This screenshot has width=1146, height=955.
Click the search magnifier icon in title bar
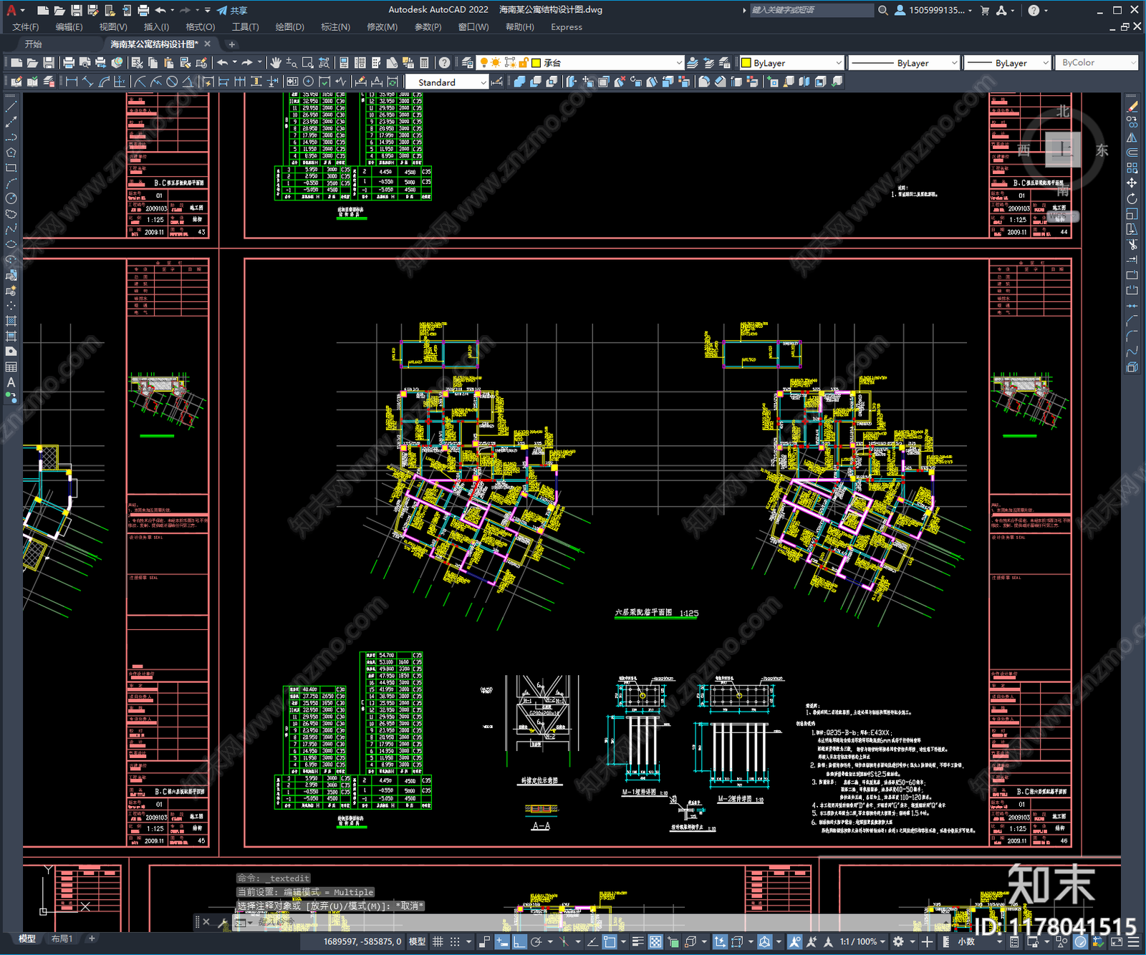tap(883, 10)
